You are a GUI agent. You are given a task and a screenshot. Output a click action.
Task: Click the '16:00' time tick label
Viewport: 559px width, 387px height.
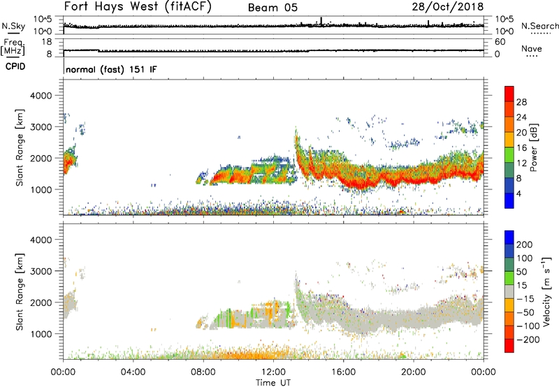click(343, 372)
